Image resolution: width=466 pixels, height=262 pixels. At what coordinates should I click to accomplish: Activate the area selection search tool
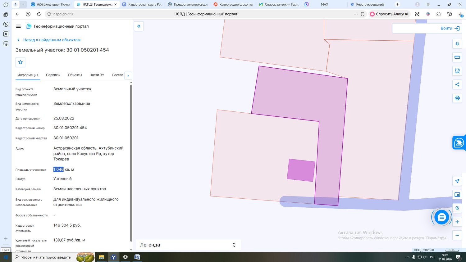(x=457, y=71)
